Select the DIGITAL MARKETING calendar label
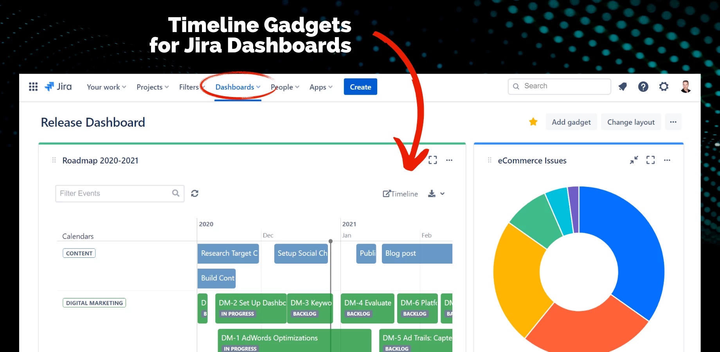 pos(94,303)
